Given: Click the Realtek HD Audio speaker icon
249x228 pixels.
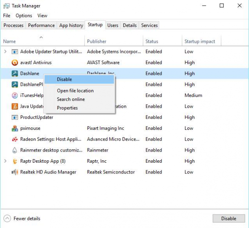Looking at the screenshot, I should tap(15, 172).
